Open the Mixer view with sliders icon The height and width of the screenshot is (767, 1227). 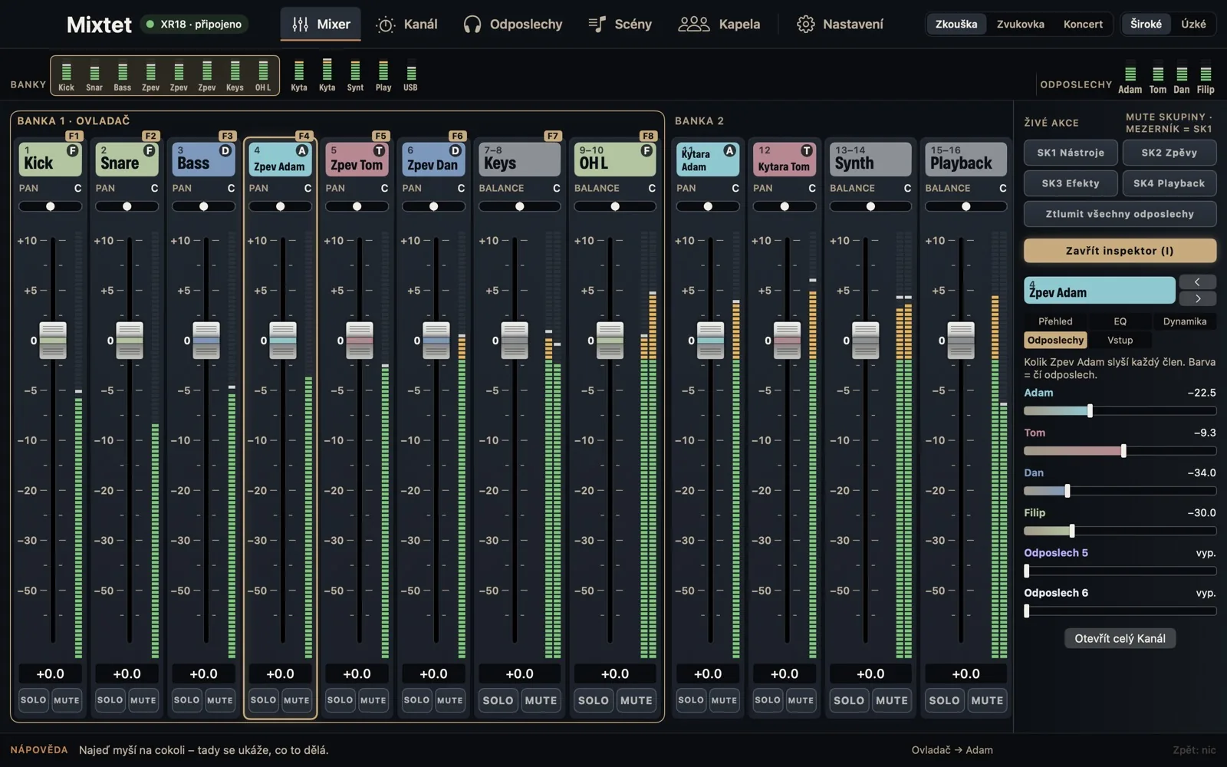tap(321, 24)
